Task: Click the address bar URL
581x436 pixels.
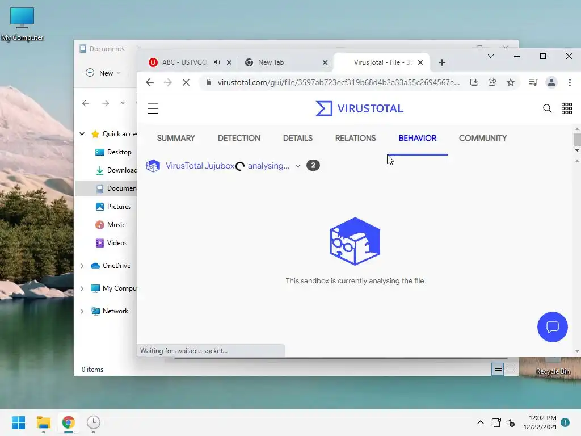Action: (x=338, y=82)
